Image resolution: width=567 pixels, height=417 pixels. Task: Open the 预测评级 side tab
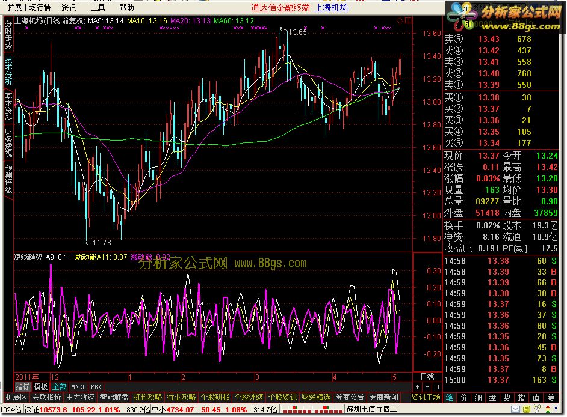pos(8,178)
